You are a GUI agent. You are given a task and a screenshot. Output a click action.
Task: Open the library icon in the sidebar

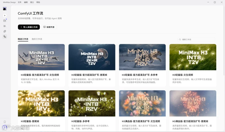[5, 26]
